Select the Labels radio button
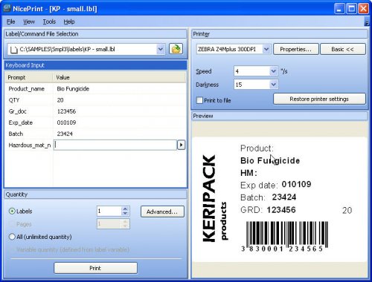The width and height of the screenshot is (372, 282). tap(12, 211)
